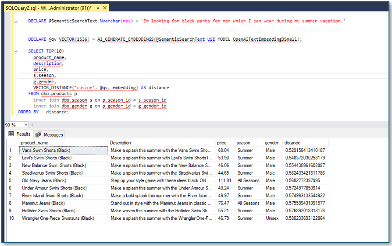
Task: Click OpenAITextEmbedding3Small in the query
Action: coord(265,39)
